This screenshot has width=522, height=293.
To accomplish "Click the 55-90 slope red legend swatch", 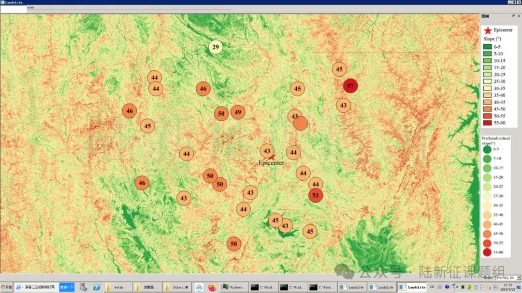I will [x=487, y=123].
